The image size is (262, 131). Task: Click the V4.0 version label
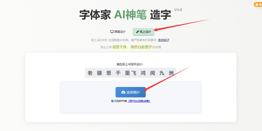click(x=178, y=10)
